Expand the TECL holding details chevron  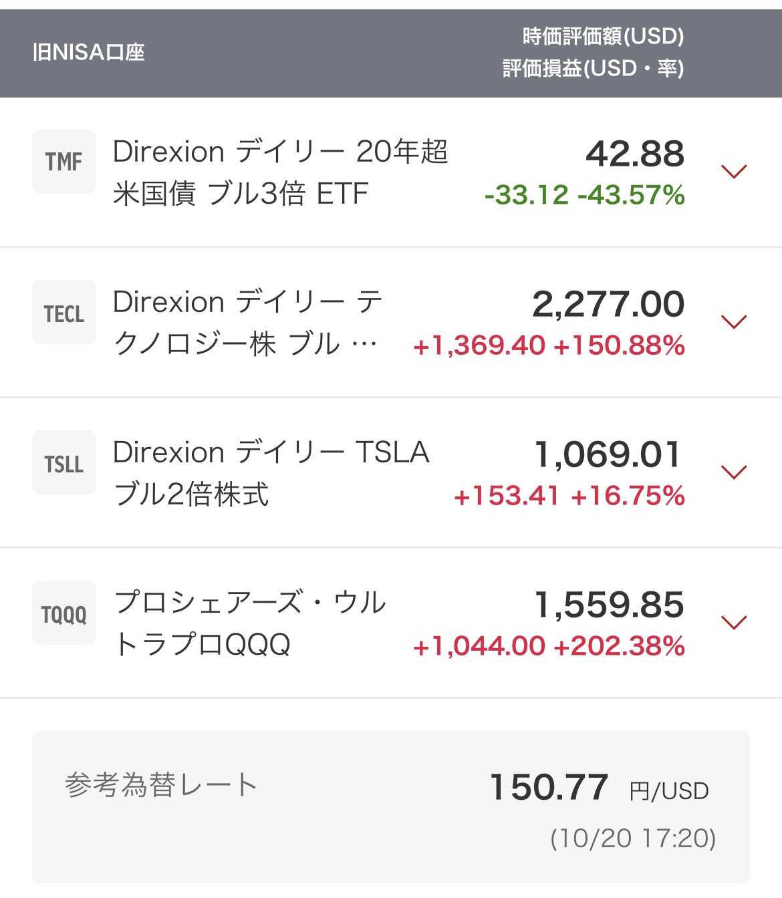(734, 322)
